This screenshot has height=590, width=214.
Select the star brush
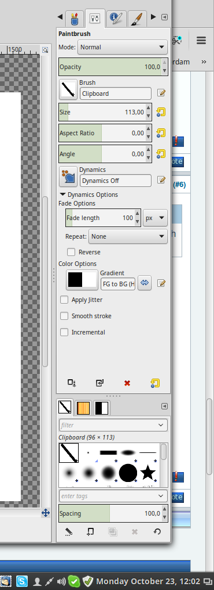[x=147, y=473]
